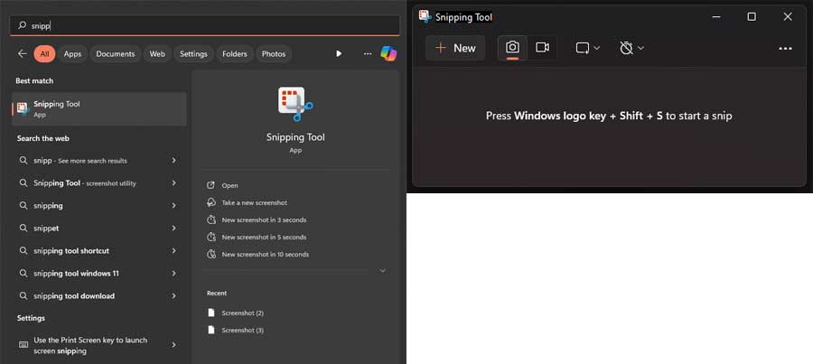Screen dimensions: 813x364
Task: Open 'Use the Print Screen key' setting
Action: (x=98, y=345)
